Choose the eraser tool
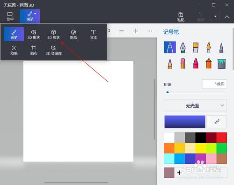Image resolution: width=234 pixels, height=185 pixels. pyautogui.click(x=183, y=64)
